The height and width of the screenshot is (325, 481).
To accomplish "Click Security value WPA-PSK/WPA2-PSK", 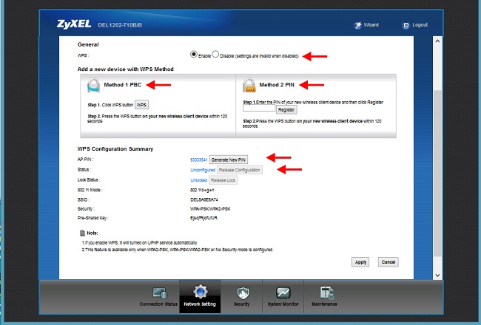I will 210,209.
